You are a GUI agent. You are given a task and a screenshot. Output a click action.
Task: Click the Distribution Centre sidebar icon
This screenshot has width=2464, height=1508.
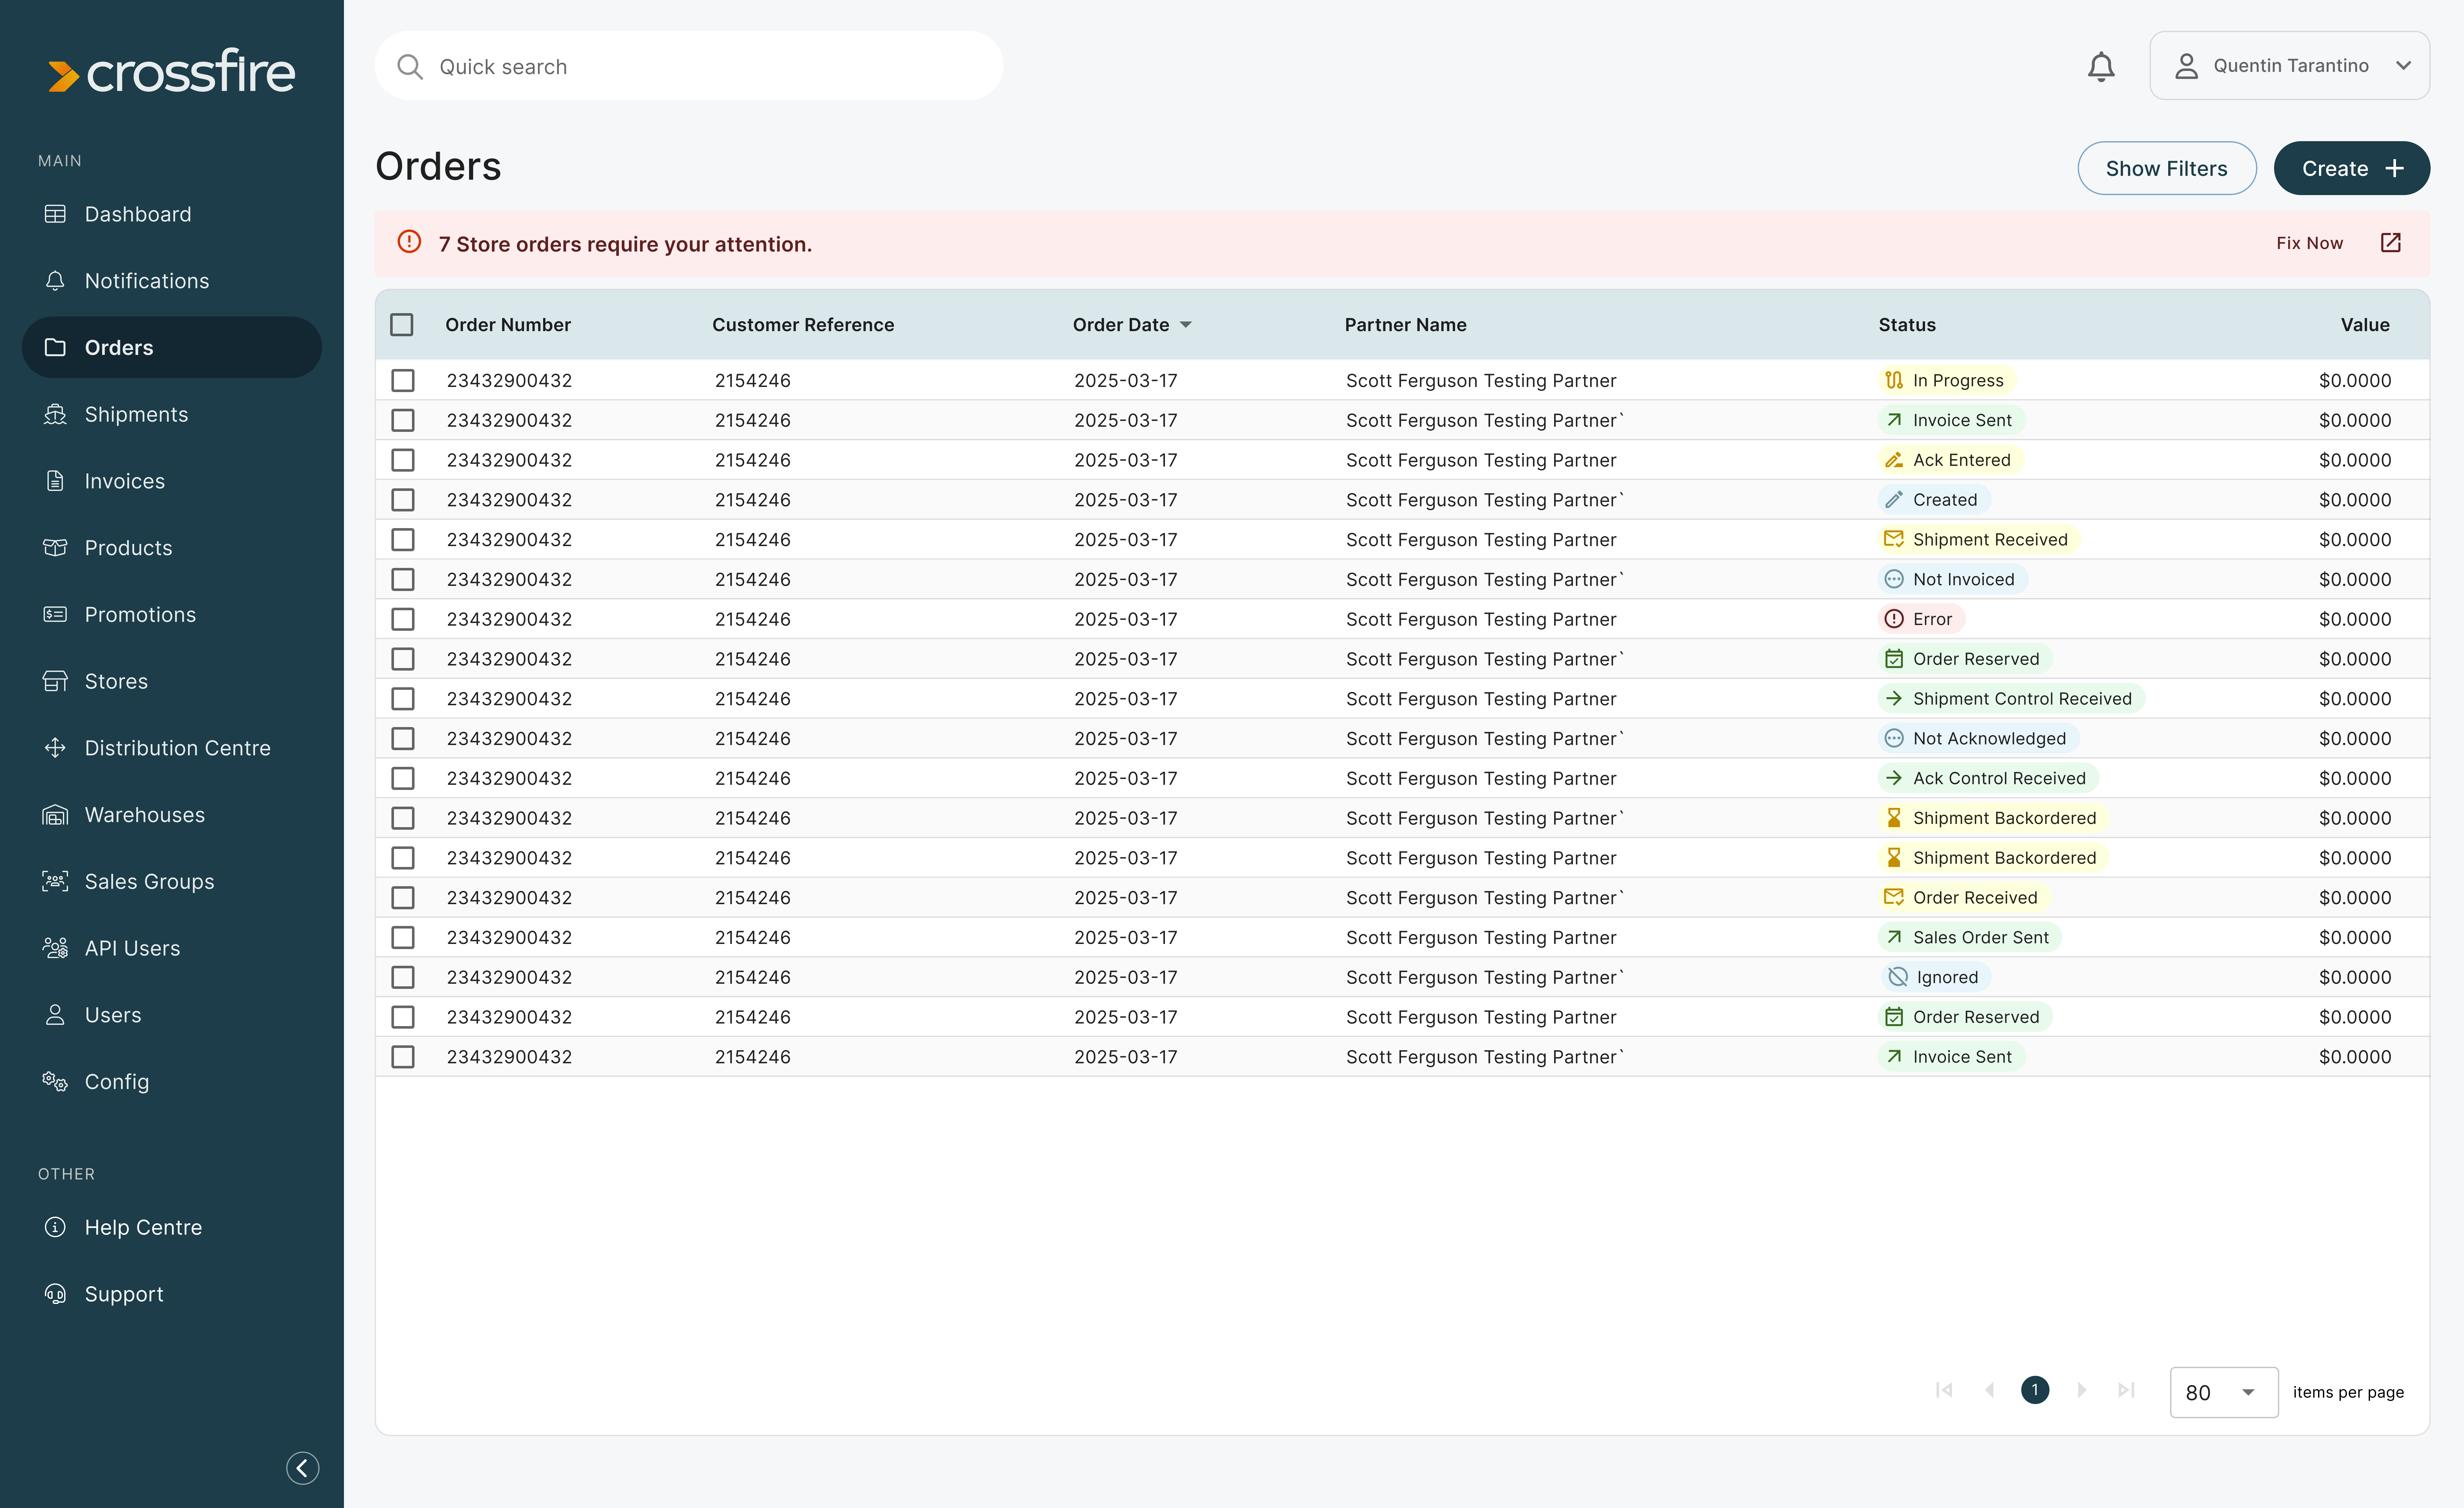[55, 748]
